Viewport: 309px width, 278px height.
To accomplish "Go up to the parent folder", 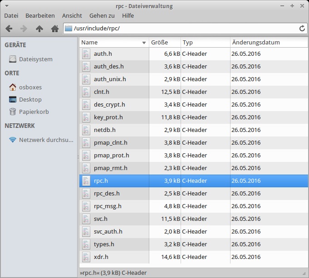I will click(39, 29).
